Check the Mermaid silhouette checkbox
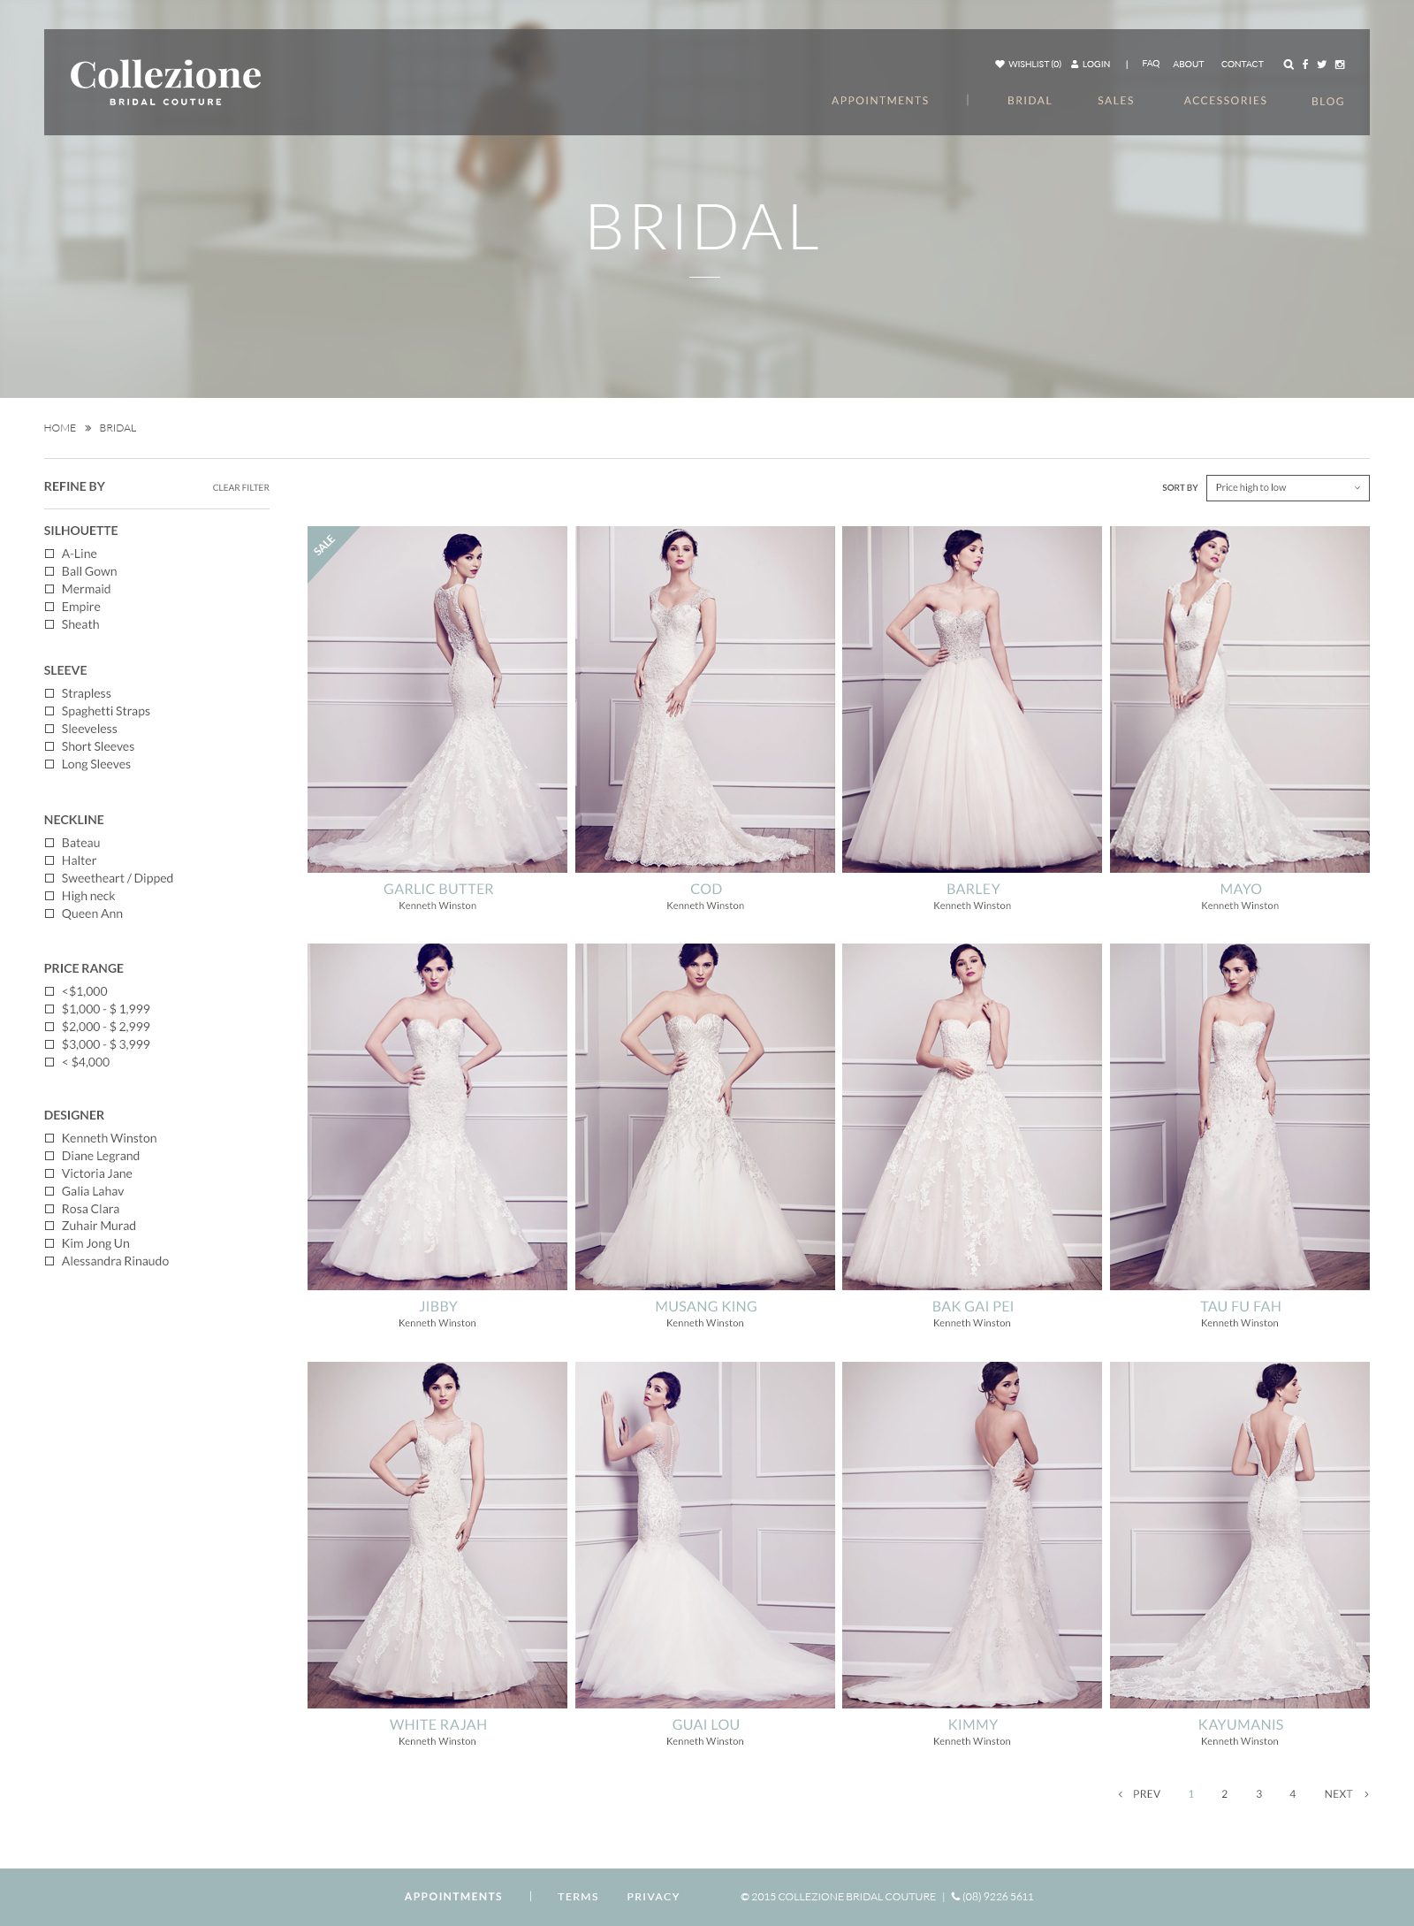Viewport: 1414px width, 1926px height. (x=49, y=589)
